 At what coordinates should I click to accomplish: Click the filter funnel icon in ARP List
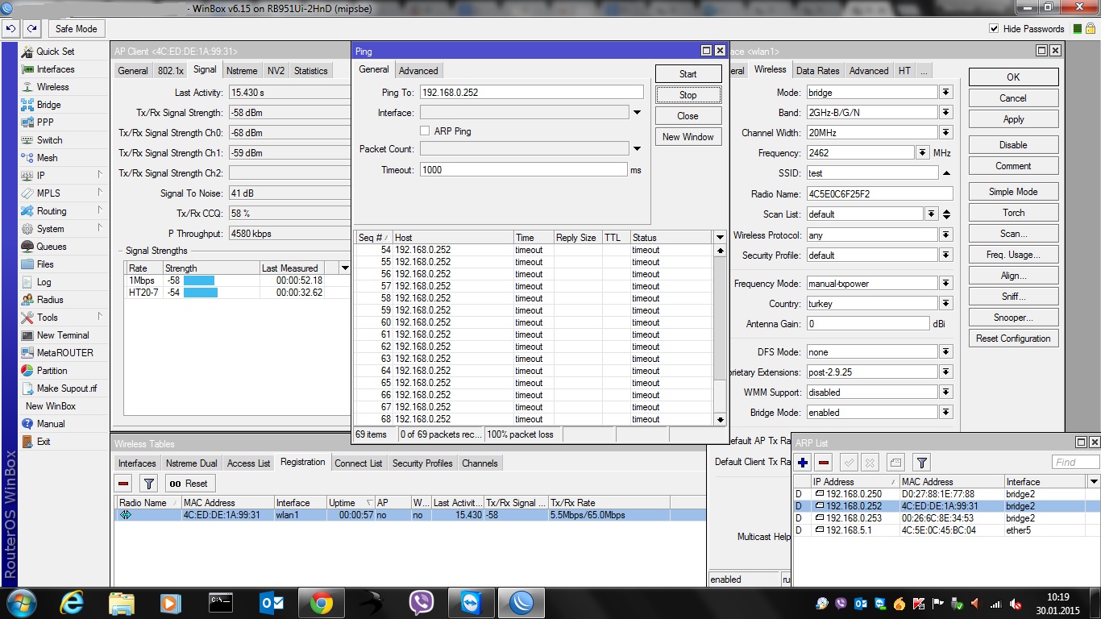click(922, 463)
